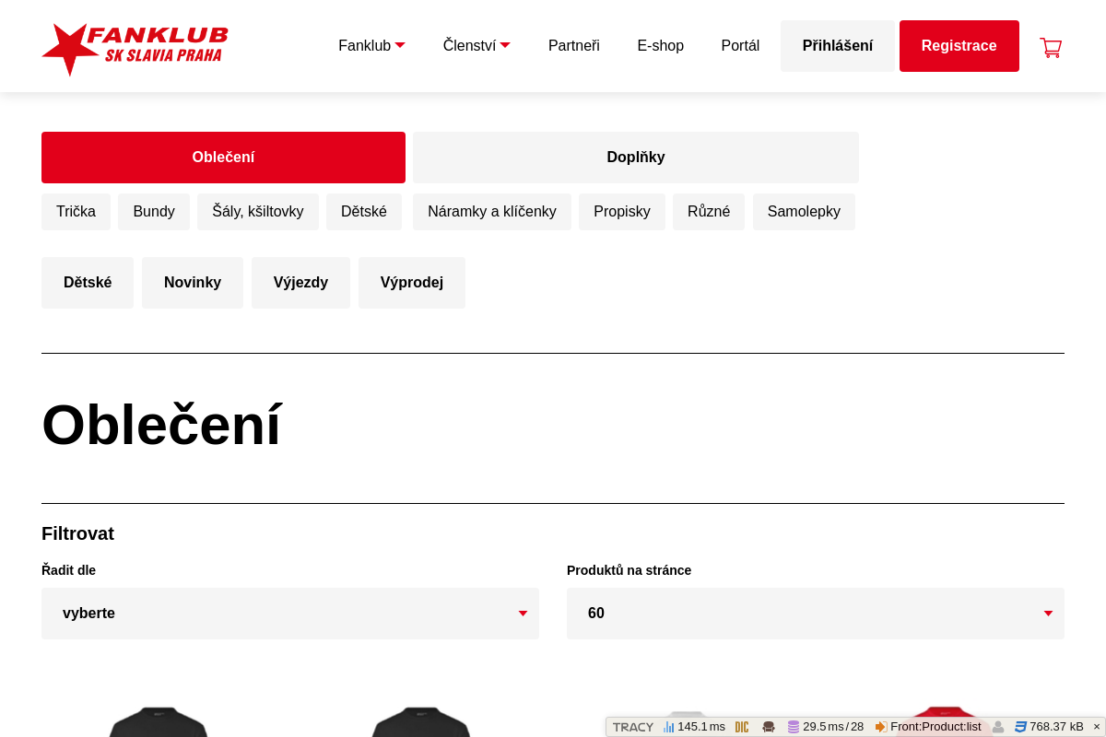1106x737 pixels.
Task: Open CSS size panel showing 768.37 kB
Action: click(1049, 727)
